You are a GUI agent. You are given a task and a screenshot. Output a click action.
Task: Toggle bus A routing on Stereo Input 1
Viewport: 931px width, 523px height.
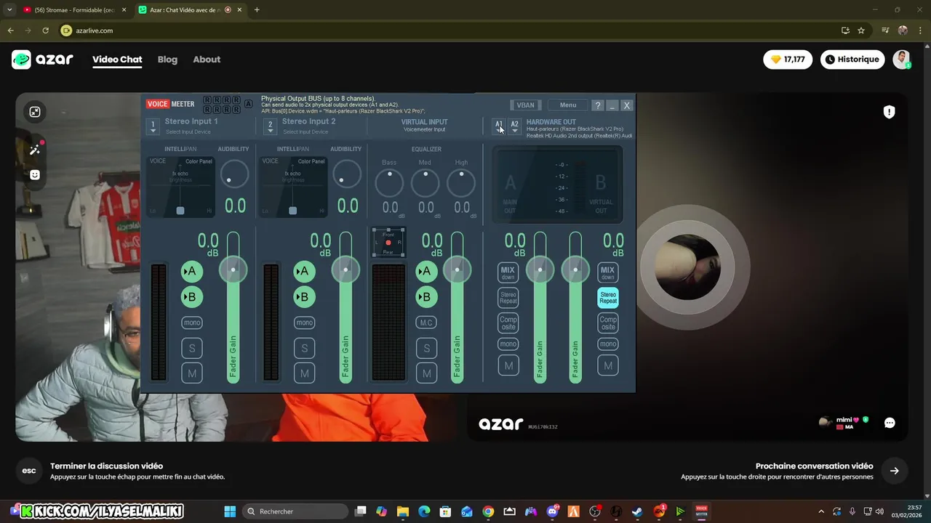pyautogui.click(x=192, y=271)
